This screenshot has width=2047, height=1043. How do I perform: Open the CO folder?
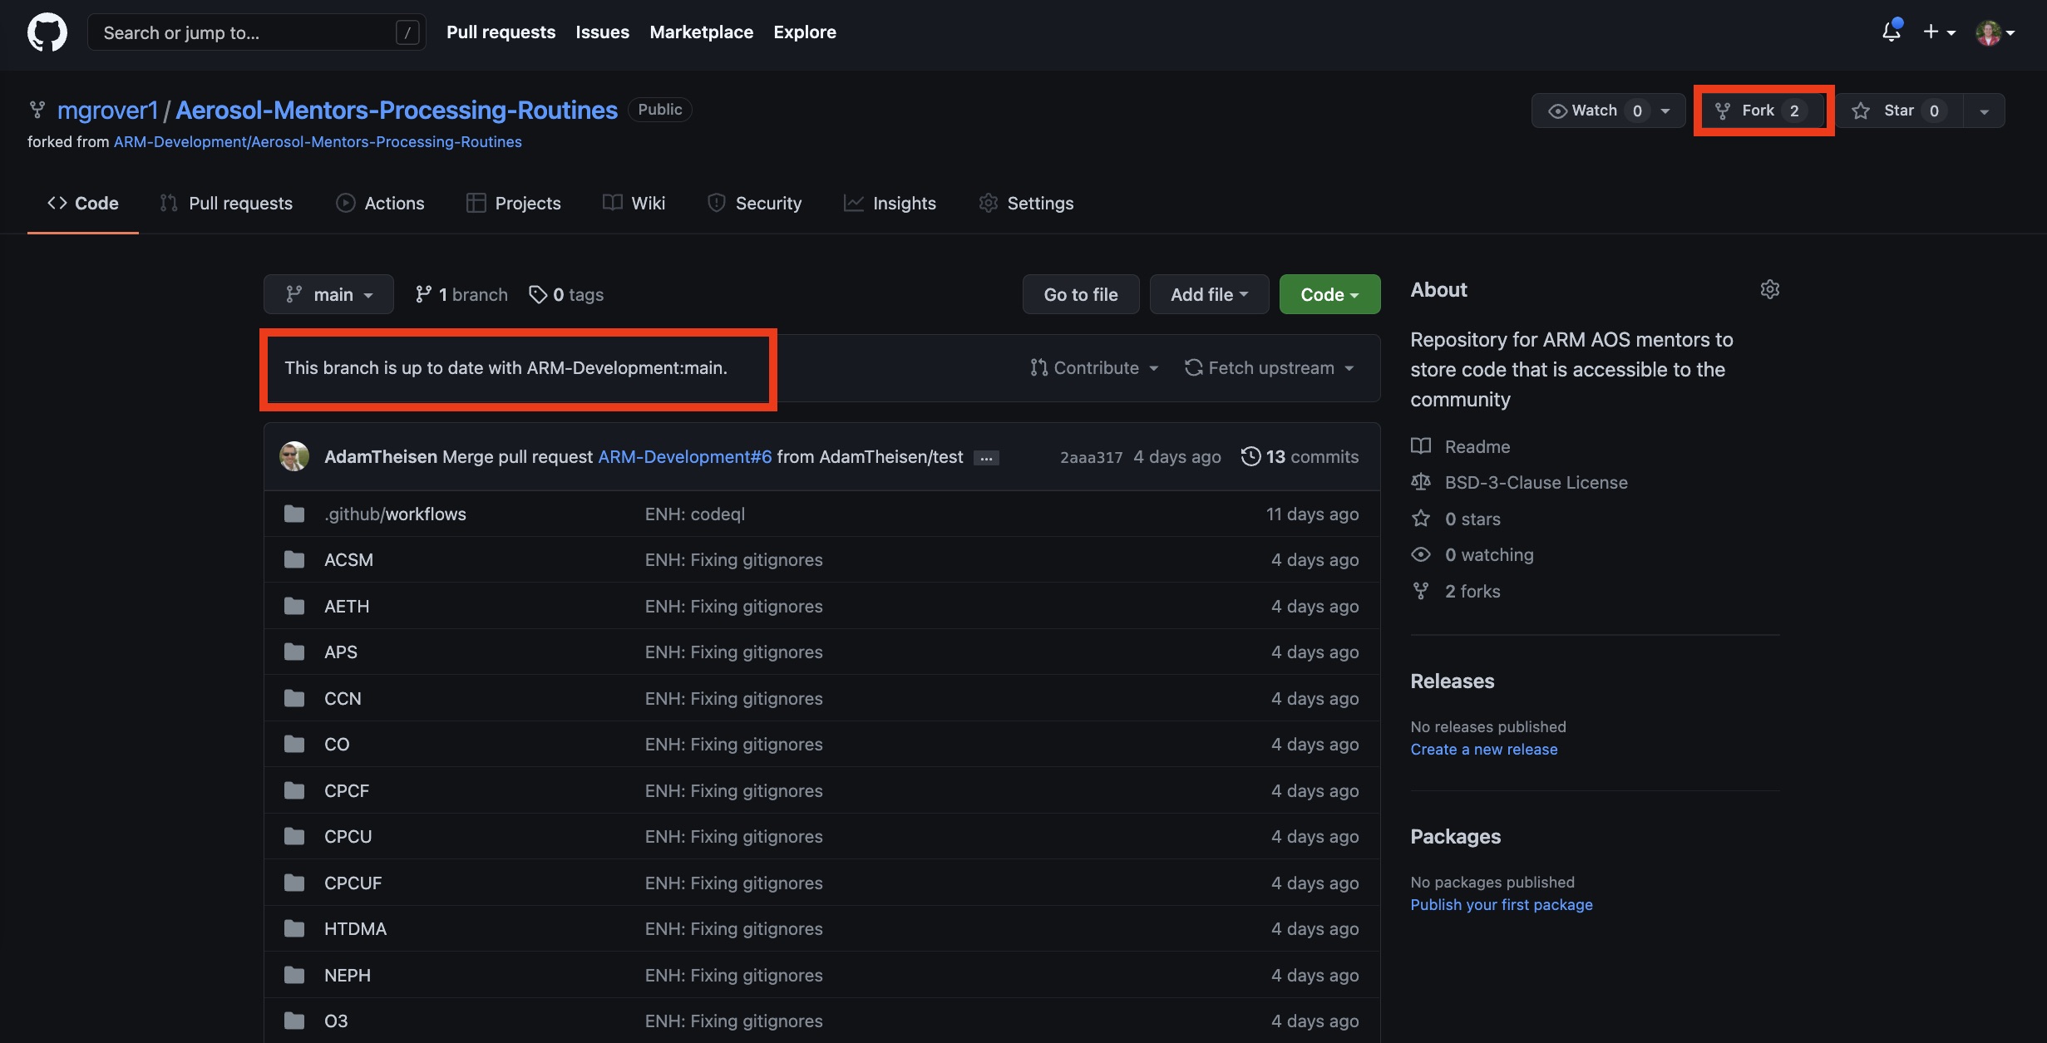[337, 744]
